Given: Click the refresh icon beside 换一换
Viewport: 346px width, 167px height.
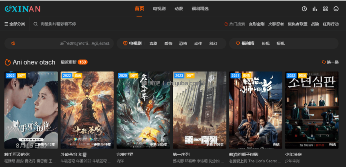Looking at the screenshot, I should pyautogui.click(x=324, y=62).
